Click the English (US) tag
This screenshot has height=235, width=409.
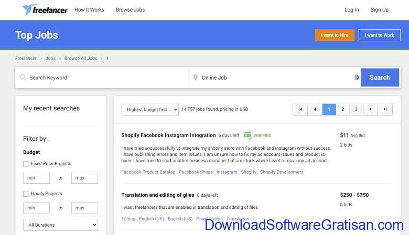pyautogui.click(x=180, y=219)
